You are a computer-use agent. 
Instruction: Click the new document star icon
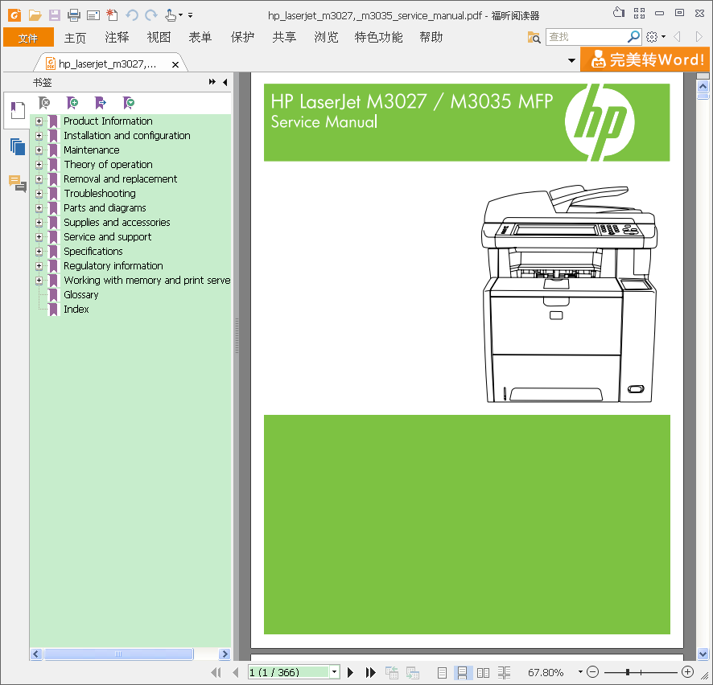point(112,15)
